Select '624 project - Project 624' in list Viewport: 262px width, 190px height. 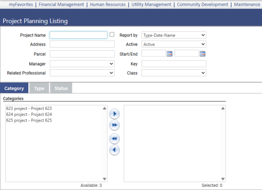point(29,114)
